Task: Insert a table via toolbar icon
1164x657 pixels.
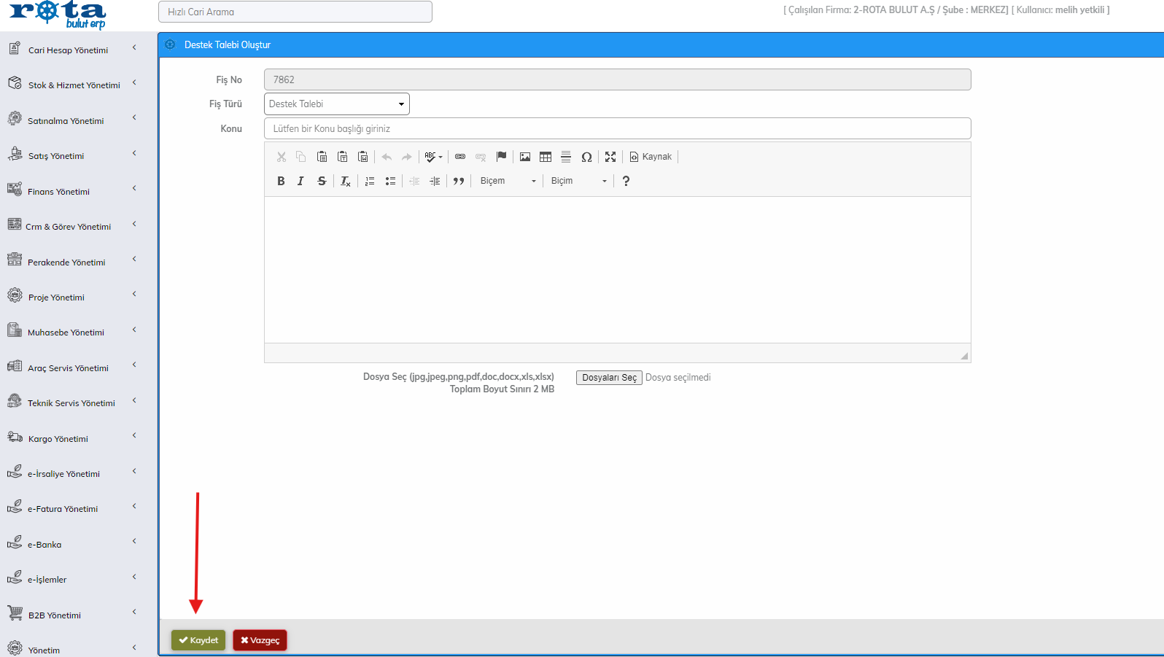Action: pyautogui.click(x=546, y=157)
